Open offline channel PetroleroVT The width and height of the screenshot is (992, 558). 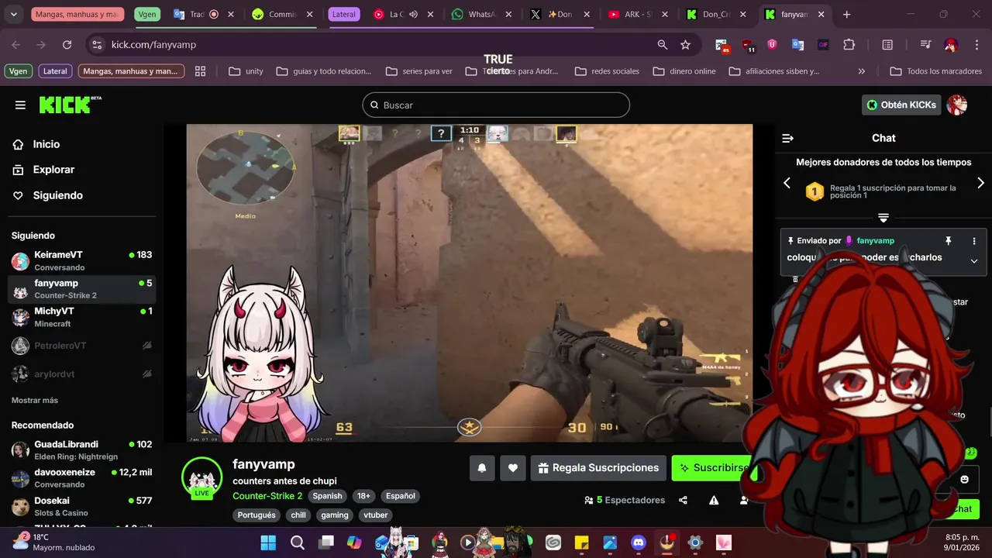coord(81,346)
